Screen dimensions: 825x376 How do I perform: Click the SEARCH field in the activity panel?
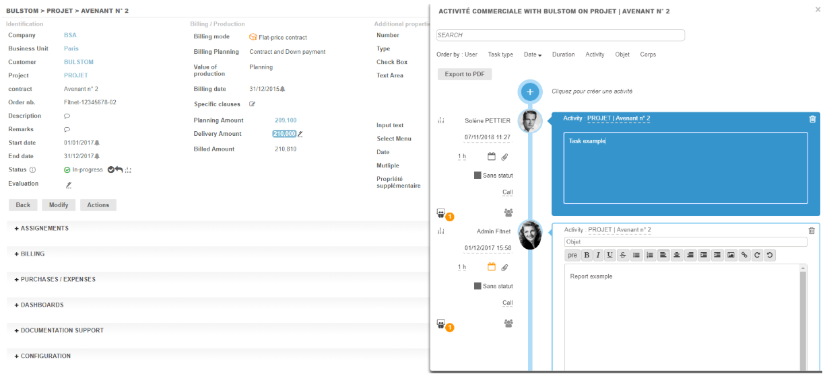pos(560,35)
